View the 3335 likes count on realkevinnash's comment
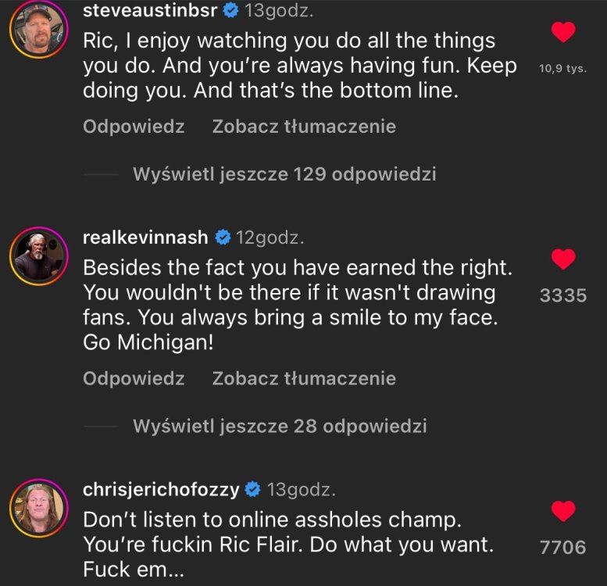 point(563,295)
